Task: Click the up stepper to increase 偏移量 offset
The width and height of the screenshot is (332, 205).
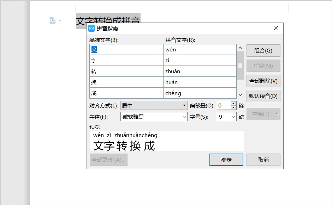Action: (233, 103)
